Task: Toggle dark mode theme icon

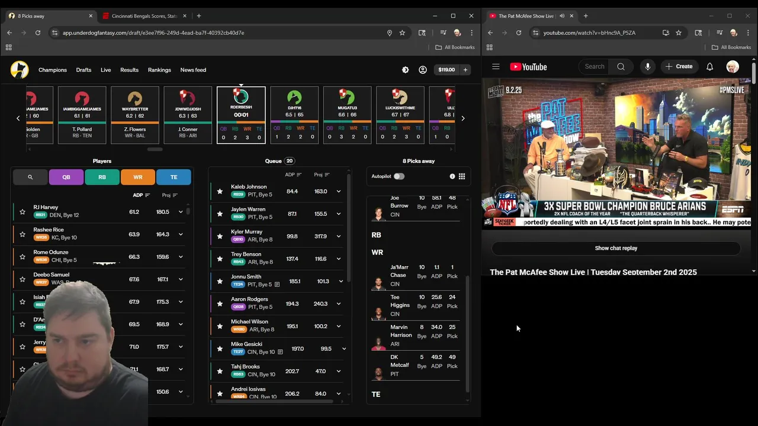Action: click(405, 70)
